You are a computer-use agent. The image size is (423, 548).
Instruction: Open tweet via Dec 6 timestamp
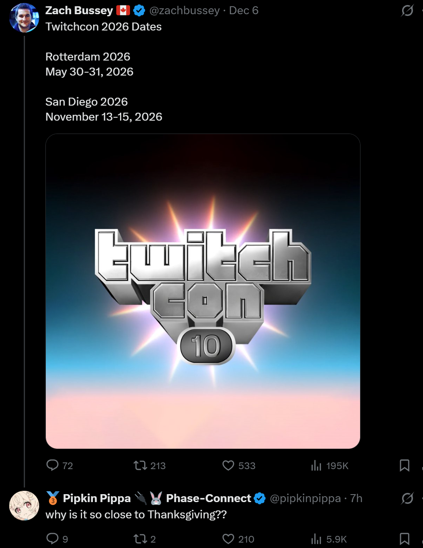(x=244, y=10)
